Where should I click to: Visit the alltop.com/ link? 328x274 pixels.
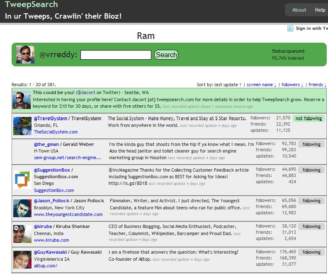point(45,266)
